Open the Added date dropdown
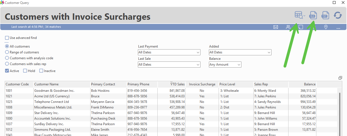Viewport: 347px width, 136px height. tap(240, 52)
